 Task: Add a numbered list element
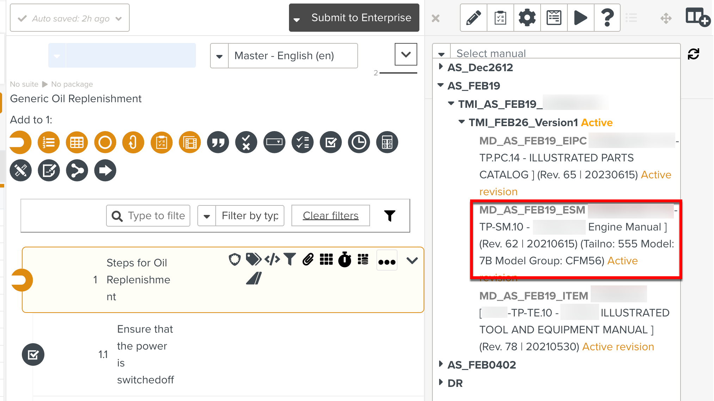tap(49, 142)
